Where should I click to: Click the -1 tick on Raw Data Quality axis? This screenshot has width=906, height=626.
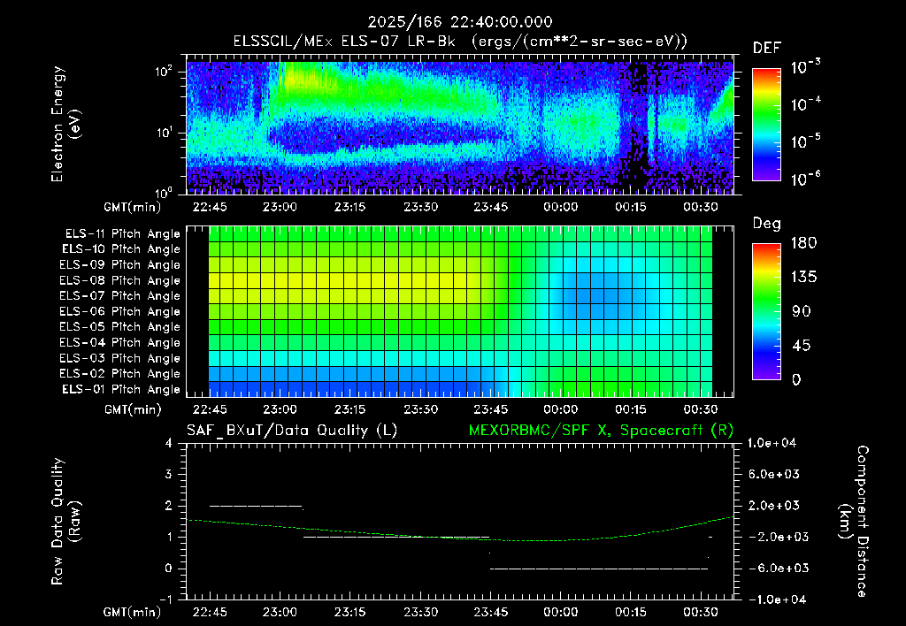pyautogui.click(x=165, y=599)
